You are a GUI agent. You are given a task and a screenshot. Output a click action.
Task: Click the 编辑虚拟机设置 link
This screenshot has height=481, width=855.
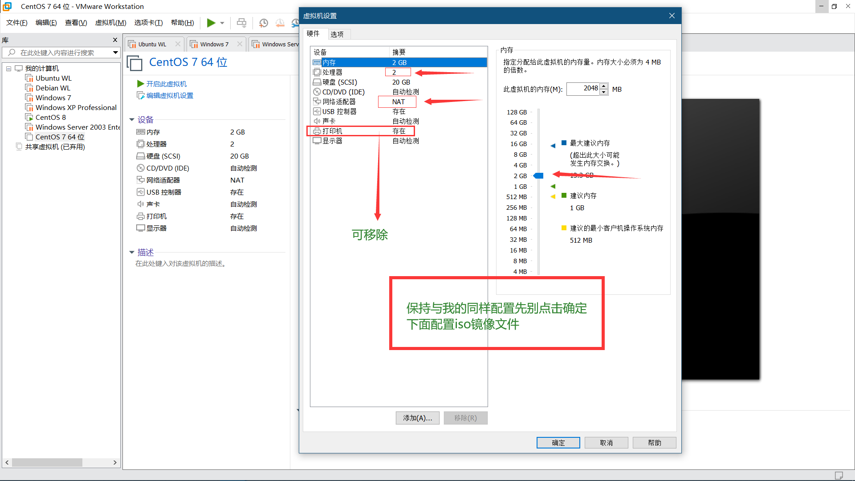(170, 95)
